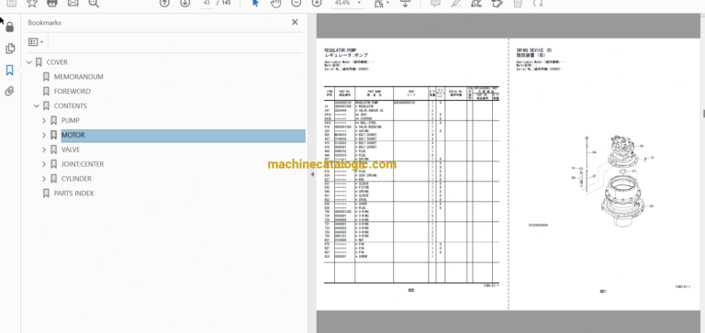Zoom in with the plus icon
This screenshot has height=333, width=705.
point(317,3)
